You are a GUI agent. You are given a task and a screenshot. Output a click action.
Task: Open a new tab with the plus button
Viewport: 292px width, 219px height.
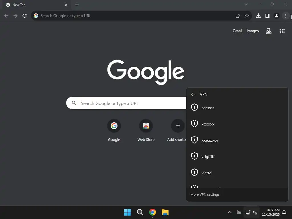click(77, 5)
